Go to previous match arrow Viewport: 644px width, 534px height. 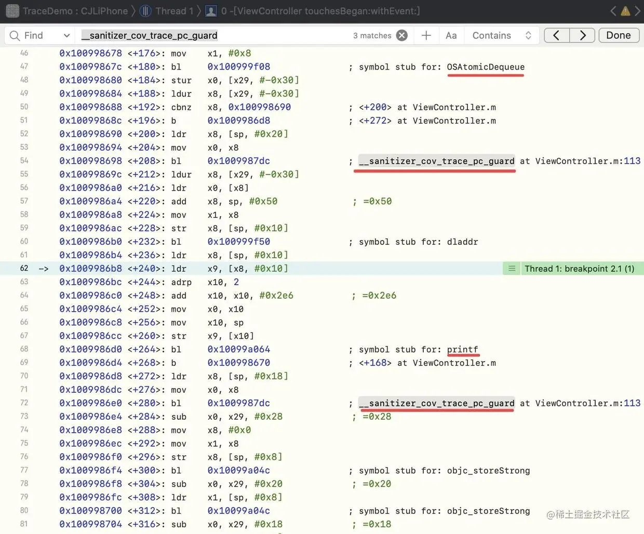click(557, 35)
